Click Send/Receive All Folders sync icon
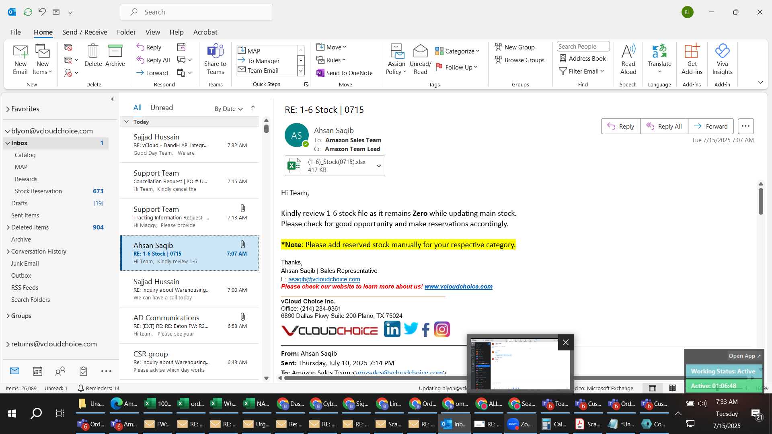The image size is (772, 434). (x=28, y=12)
